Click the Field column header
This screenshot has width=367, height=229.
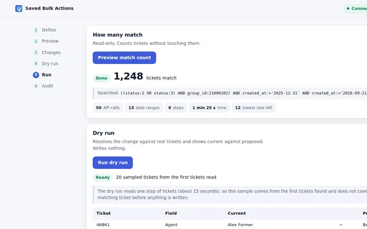[171, 213]
